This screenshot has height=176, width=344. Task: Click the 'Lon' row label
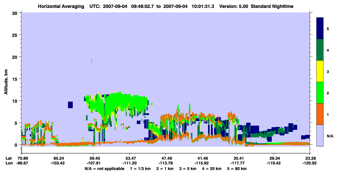point(9,163)
